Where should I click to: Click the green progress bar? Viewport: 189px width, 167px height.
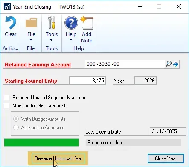[x=41, y=143]
